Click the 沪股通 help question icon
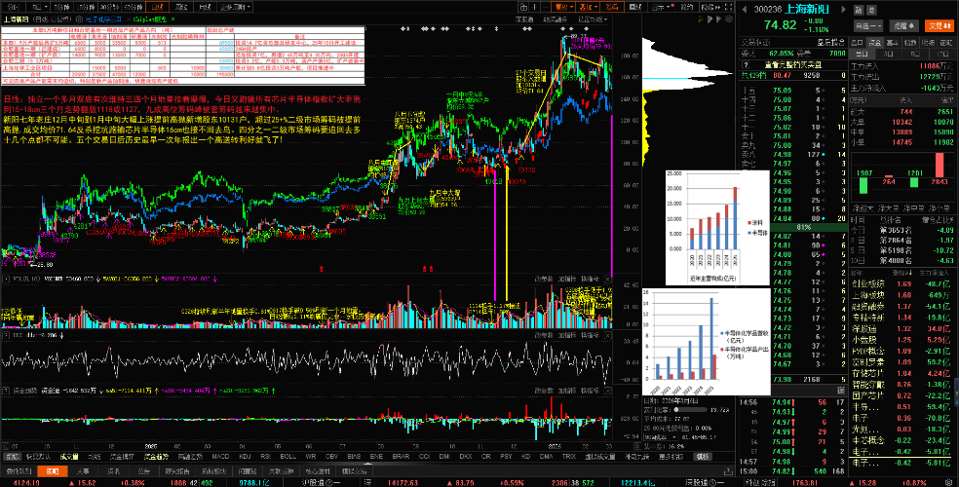The width and height of the screenshot is (959, 487). tap(329, 483)
